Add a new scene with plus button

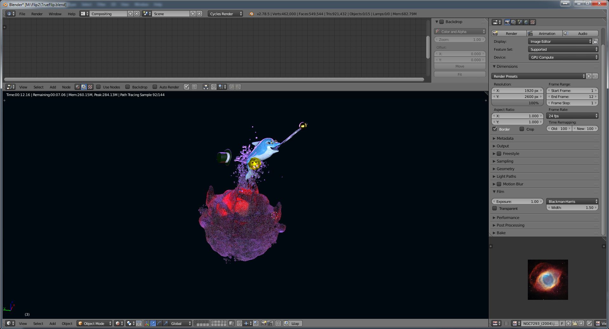193,14
